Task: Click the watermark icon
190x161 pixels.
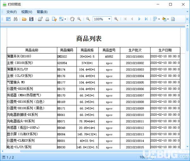Action: click(173, 19)
